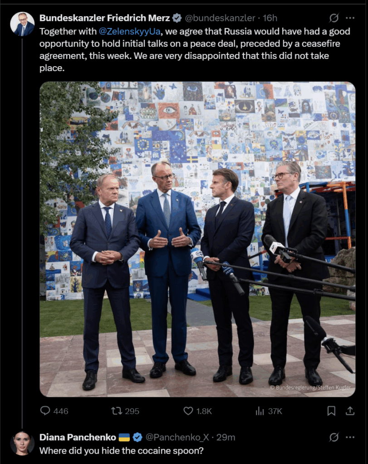Click Friedrich Merz profile avatar
Viewport: 368px width, 464px height.
[22, 24]
